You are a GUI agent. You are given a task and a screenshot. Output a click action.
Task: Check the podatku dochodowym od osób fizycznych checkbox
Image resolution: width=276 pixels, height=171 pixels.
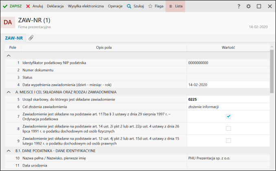228,128
